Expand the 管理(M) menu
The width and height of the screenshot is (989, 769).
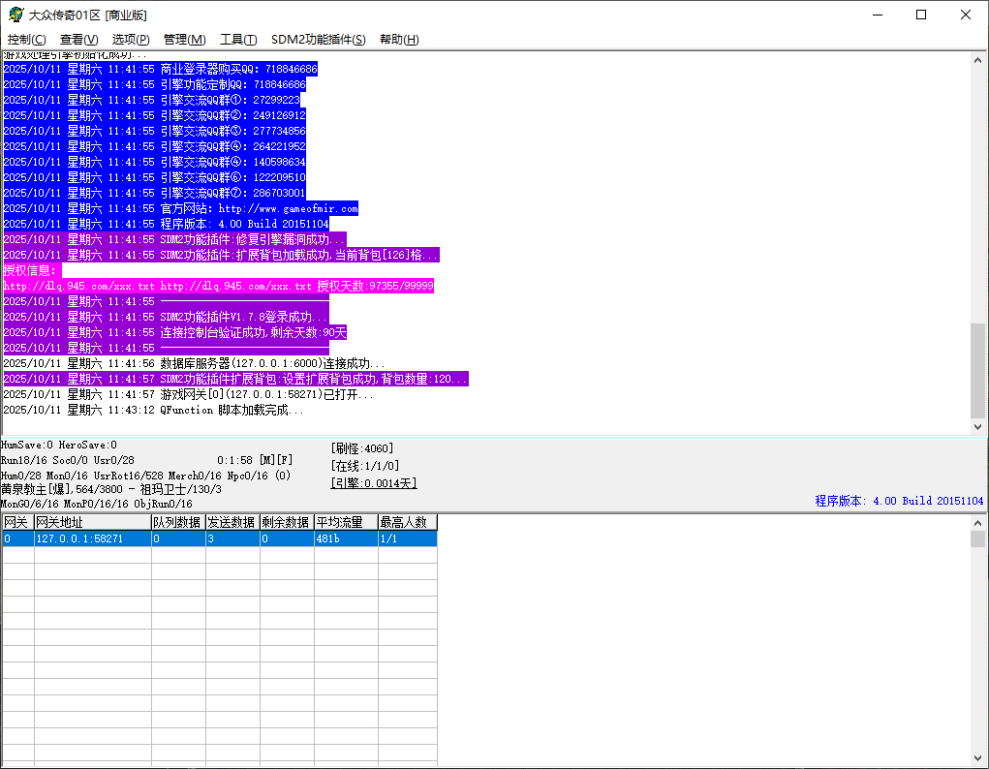[184, 40]
